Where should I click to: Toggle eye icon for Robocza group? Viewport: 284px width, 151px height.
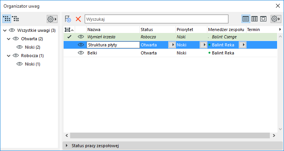(x=16, y=56)
